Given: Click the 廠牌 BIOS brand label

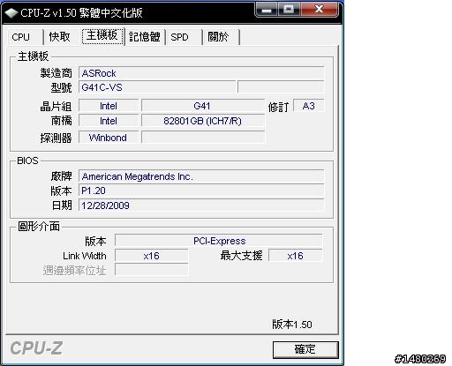Looking at the screenshot, I should click(x=61, y=176).
